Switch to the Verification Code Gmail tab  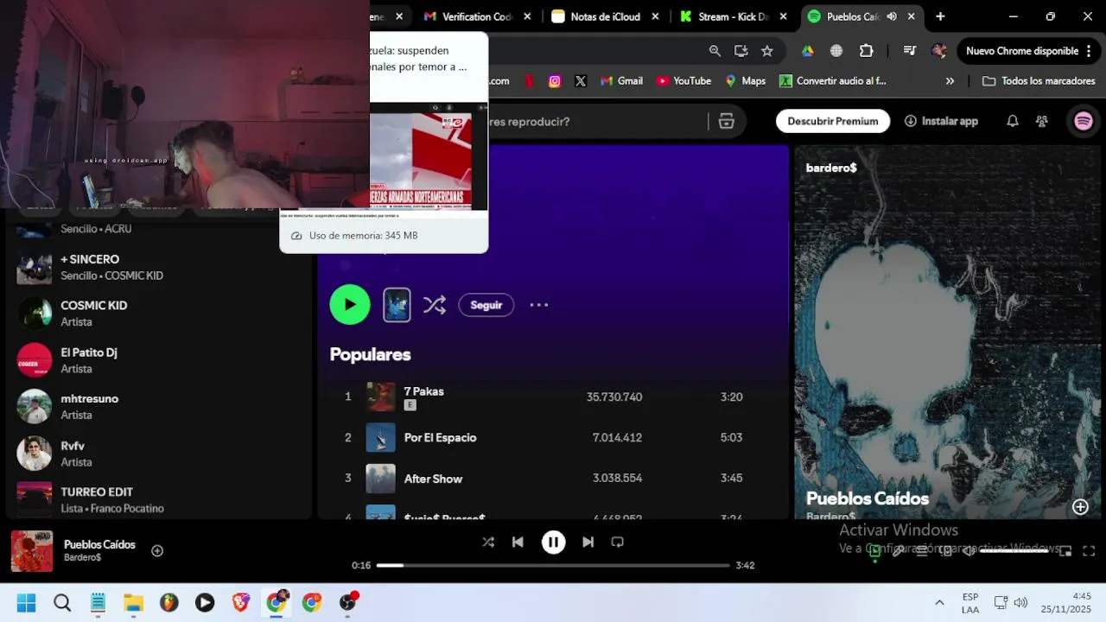(475, 16)
